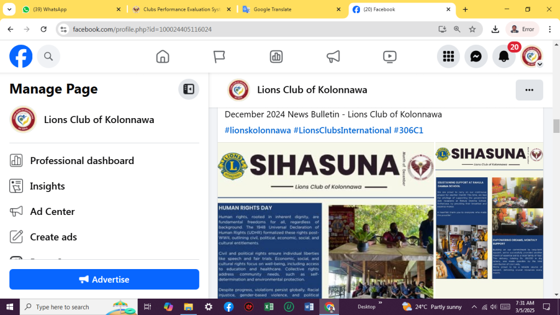Close the WhatsApp tab
Viewport: 560px width, 315px height.
pos(119,9)
